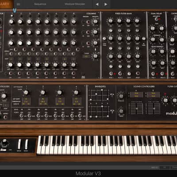This screenshot has width=177, height=177.
Task: Load the next preset with right arrow
Action: pyautogui.click(x=106, y=4)
